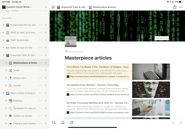Open Where am I page

(20, 78)
